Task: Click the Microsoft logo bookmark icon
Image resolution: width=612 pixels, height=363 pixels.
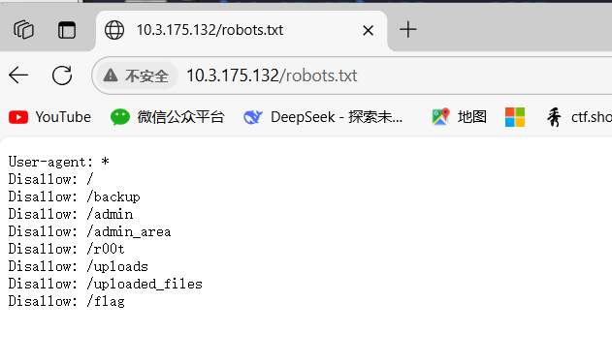Action: (x=515, y=117)
